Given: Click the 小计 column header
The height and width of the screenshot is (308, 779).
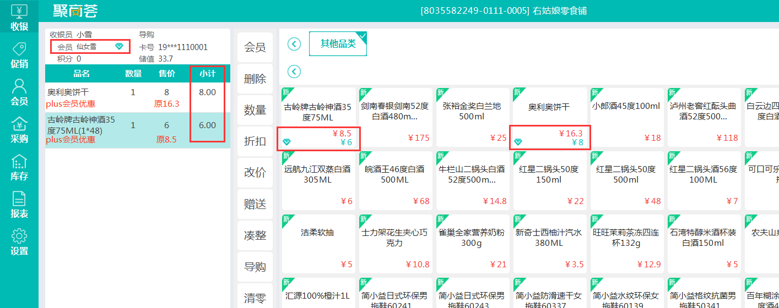Looking at the screenshot, I should point(207,74).
